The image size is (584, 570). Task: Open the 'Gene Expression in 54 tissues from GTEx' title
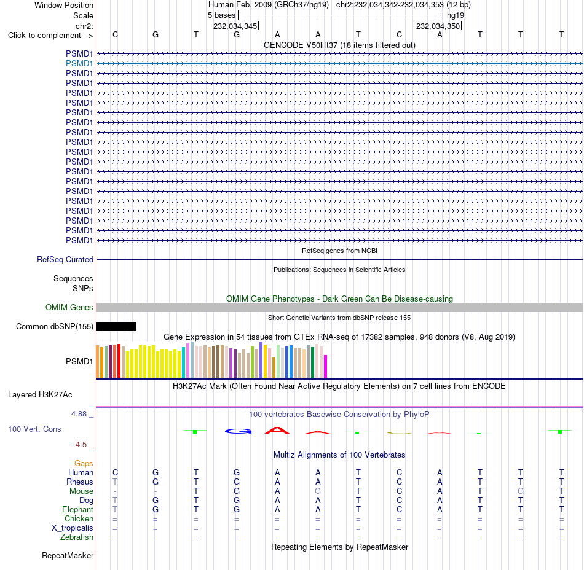coord(339,337)
